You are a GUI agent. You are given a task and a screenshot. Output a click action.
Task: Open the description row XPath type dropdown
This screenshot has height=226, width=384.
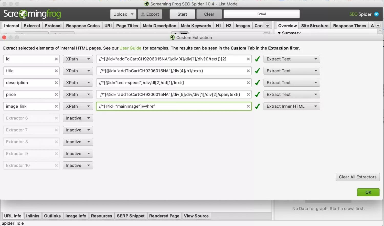[78, 83]
